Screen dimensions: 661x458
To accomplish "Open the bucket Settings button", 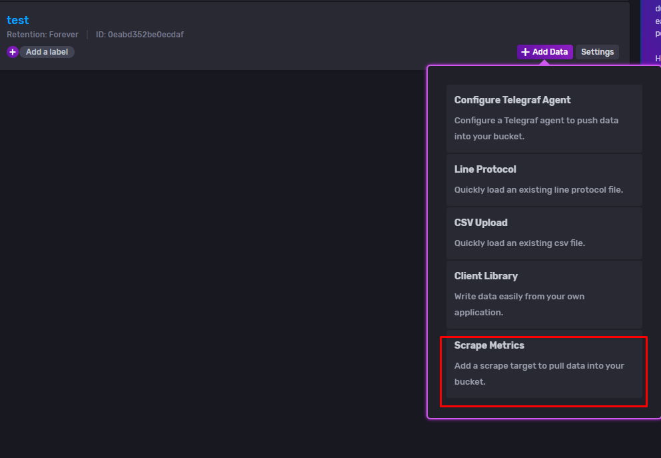I will pyautogui.click(x=596, y=51).
